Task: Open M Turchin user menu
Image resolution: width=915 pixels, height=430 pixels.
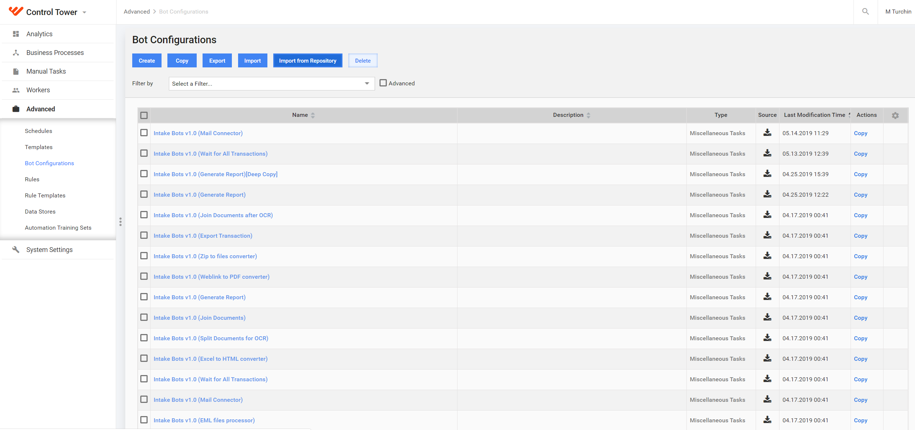Action: coord(898,12)
